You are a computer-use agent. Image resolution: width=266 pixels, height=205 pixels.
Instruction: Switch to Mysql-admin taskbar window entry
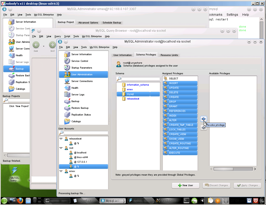click(113, 201)
